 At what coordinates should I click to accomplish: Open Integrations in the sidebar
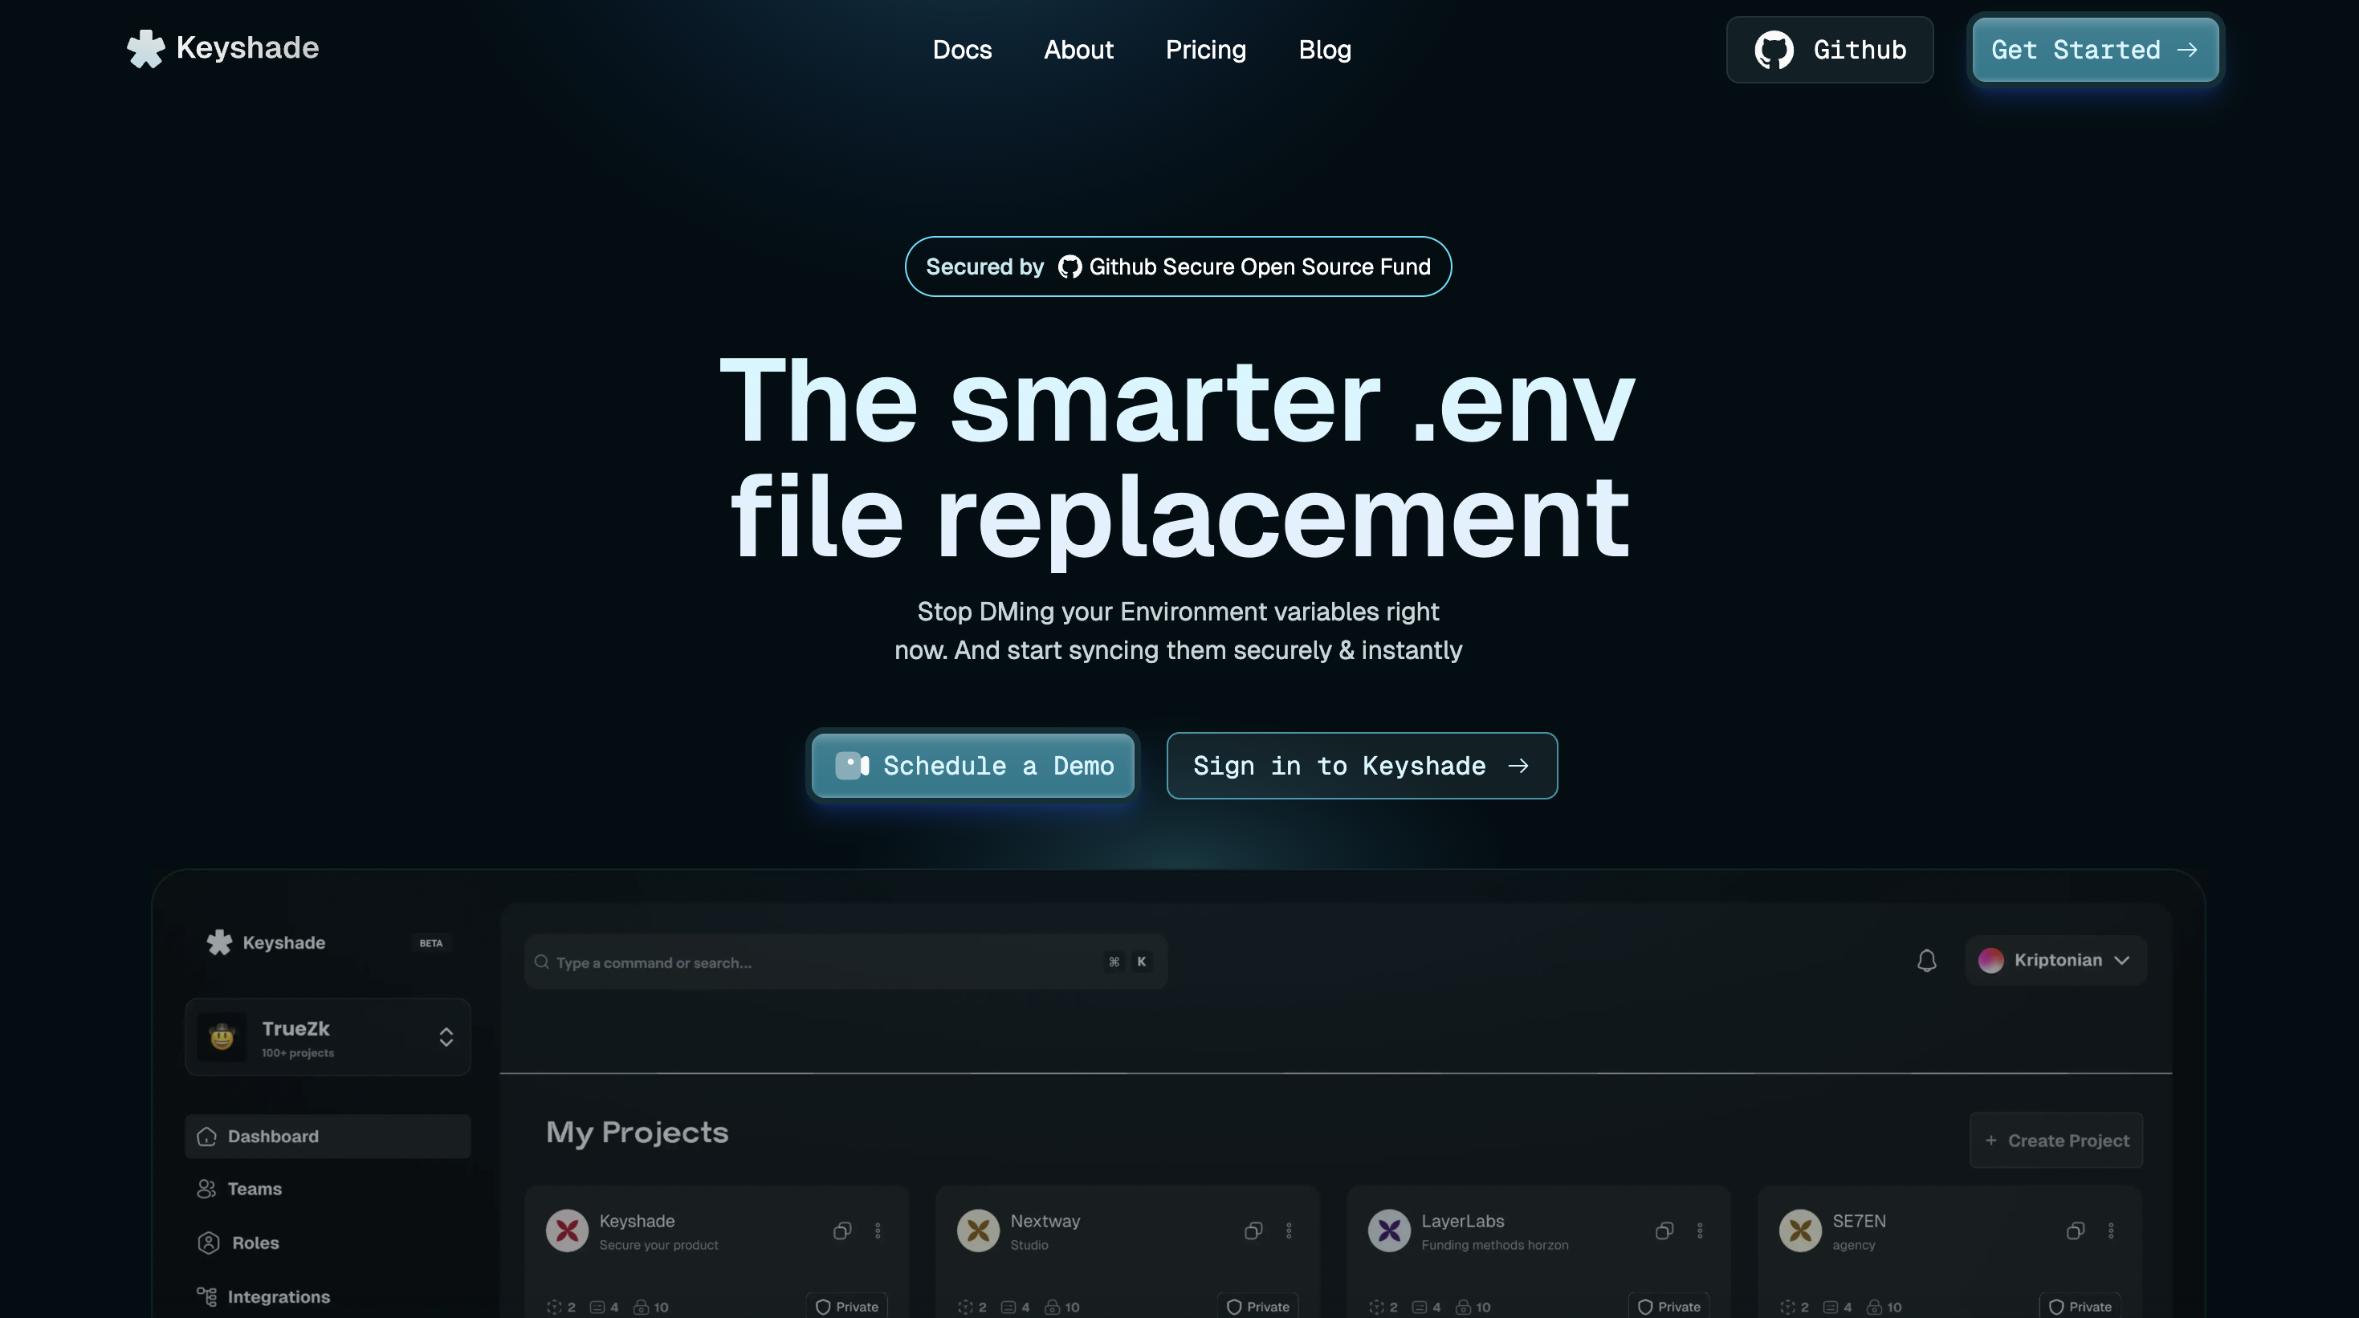[x=263, y=1296]
